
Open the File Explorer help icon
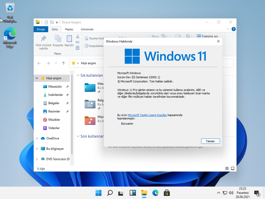(x=234, y=29)
